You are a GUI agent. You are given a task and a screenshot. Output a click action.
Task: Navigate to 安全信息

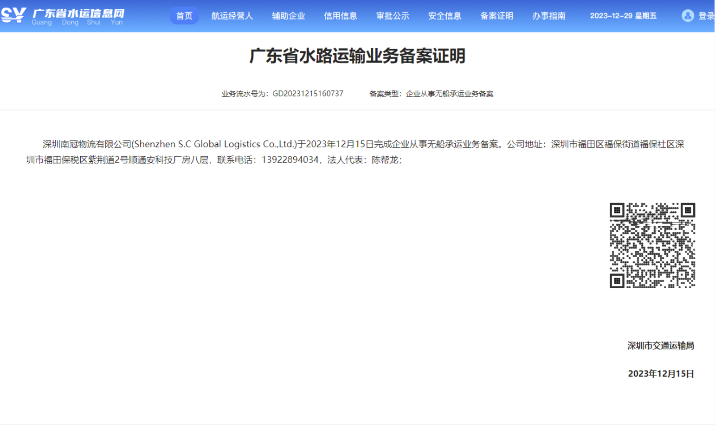tap(444, 16)
